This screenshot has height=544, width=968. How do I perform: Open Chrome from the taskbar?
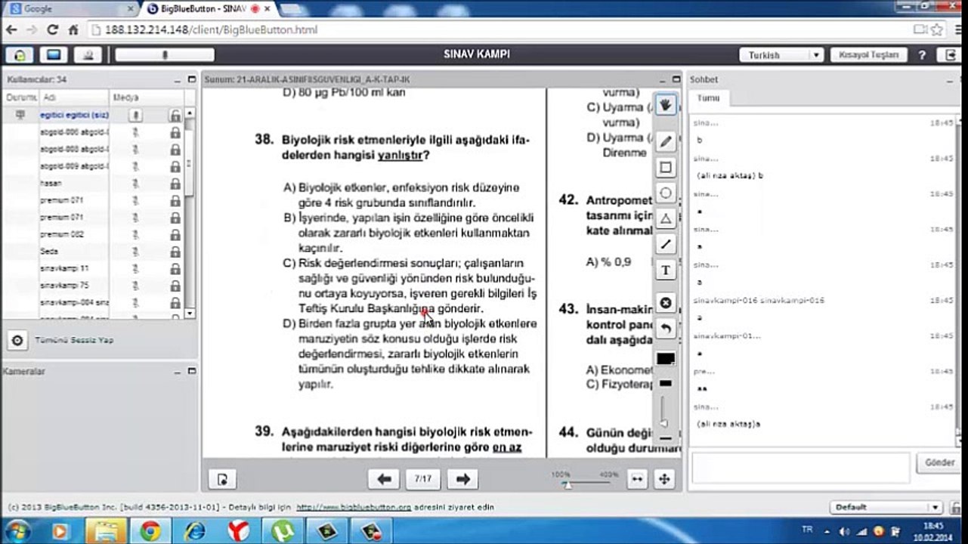[x=150, y=530]
